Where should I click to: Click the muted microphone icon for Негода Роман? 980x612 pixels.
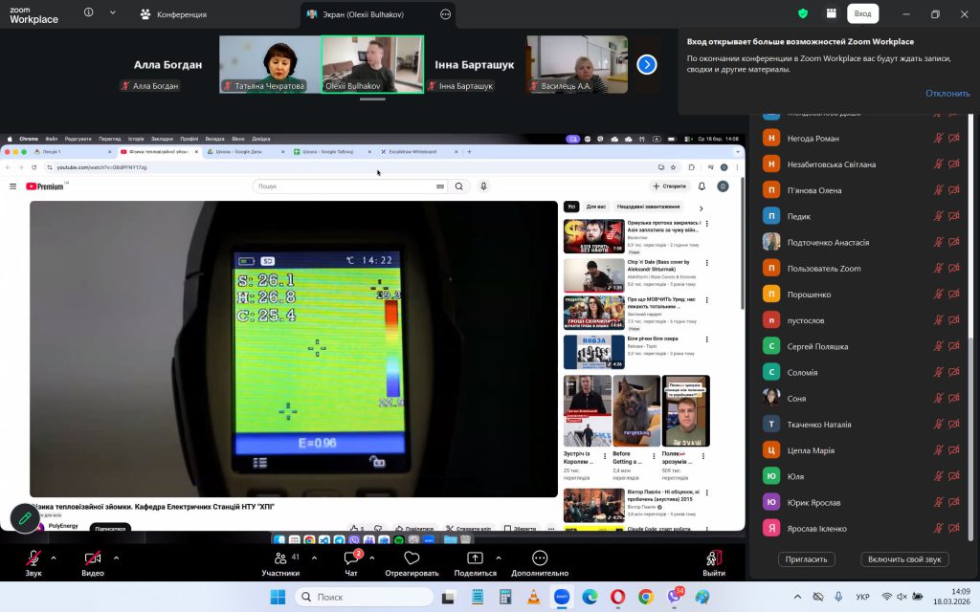(x=938, y=138)
